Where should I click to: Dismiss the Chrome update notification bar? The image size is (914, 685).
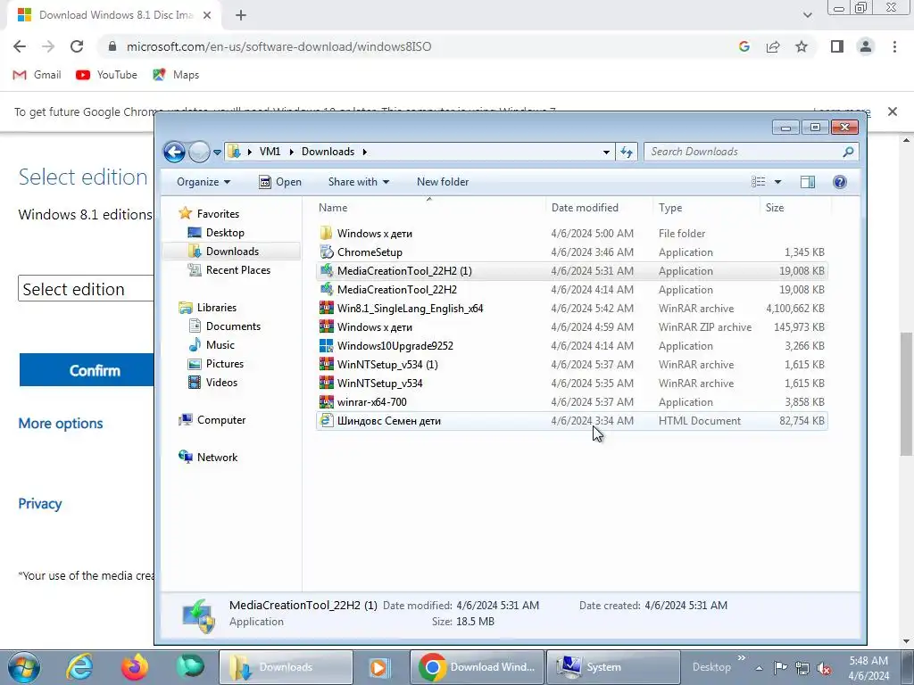tap(893, 111)
